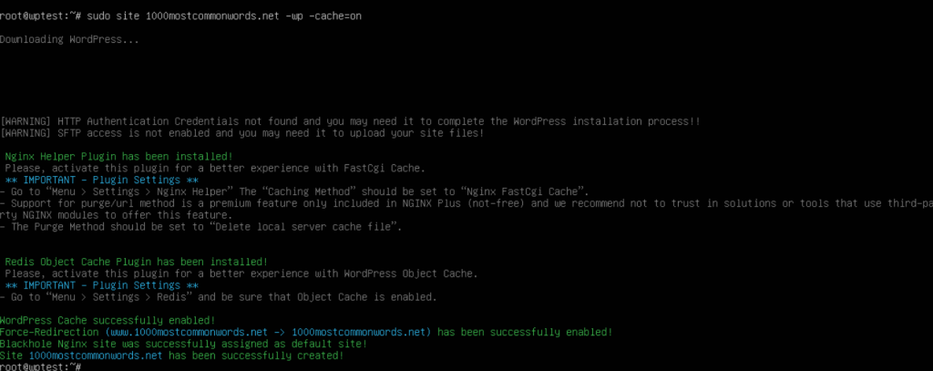This screenshot has height=371, width=933.
Task: Click the SFTP access not enabled warning
Action: pyautogui.click(x=242, y=133)
